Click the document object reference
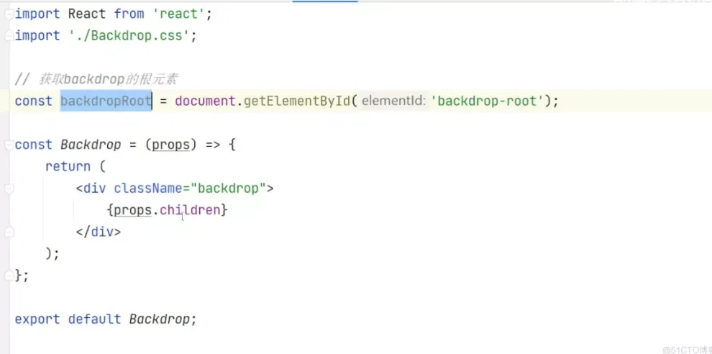The height and width of the screenshot is (354, 712). (205, 101)
